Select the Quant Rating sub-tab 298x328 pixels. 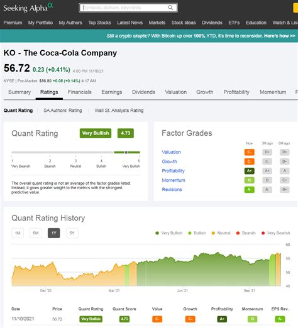(18, 111)
